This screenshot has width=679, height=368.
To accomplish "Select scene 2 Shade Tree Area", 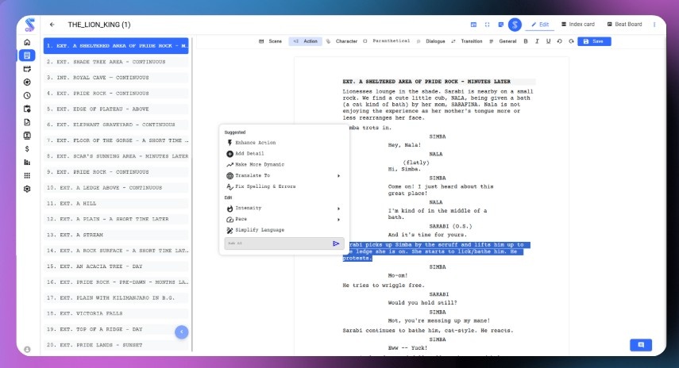I will [117, 62].
